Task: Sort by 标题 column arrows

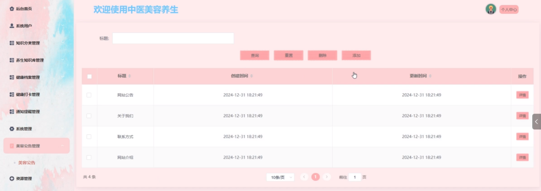Action: pyautogui.click(x=129, y=76)
